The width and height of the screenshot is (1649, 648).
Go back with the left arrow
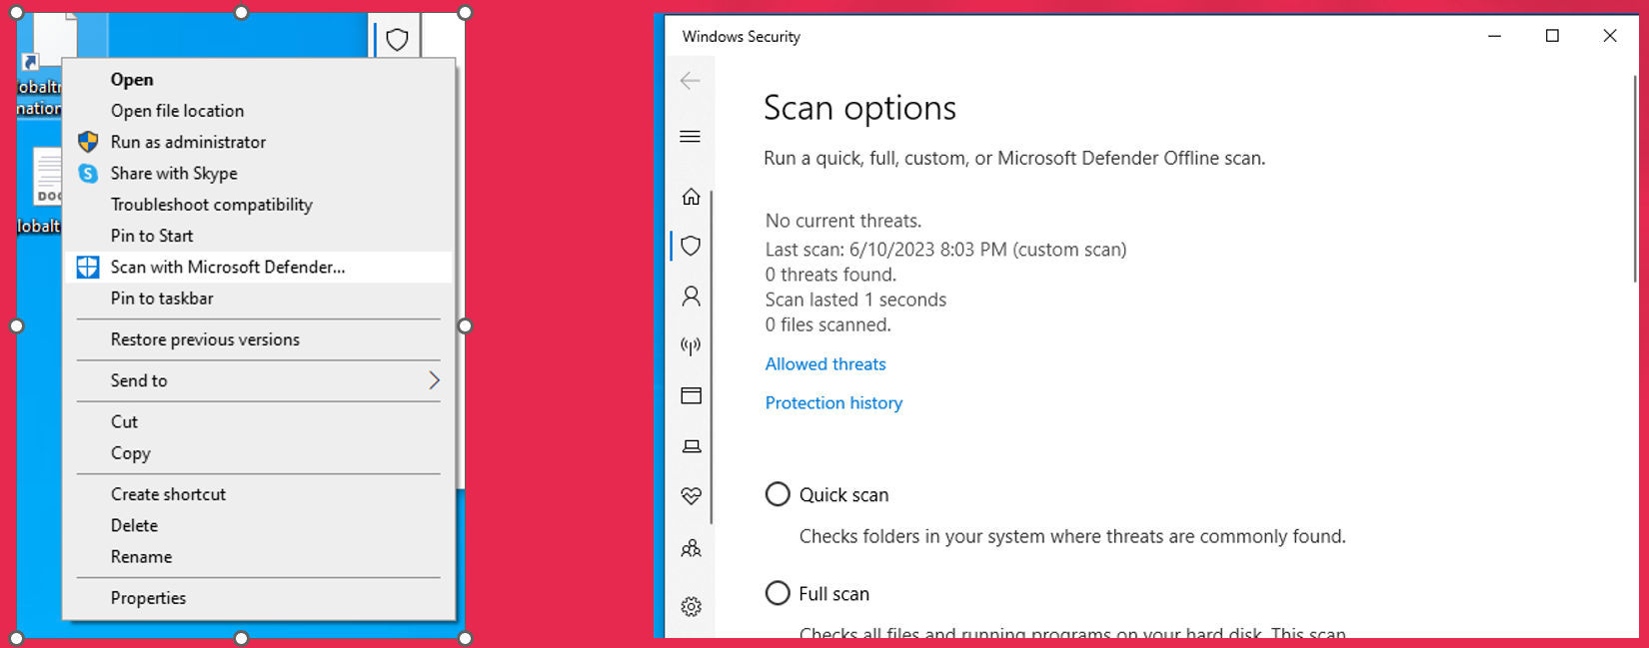coord(690,81)
